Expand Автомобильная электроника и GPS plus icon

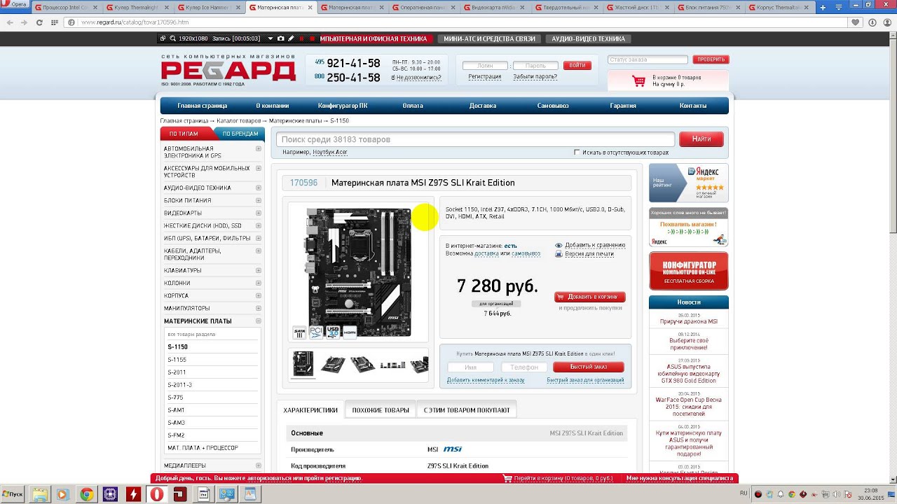click(259, 149)
